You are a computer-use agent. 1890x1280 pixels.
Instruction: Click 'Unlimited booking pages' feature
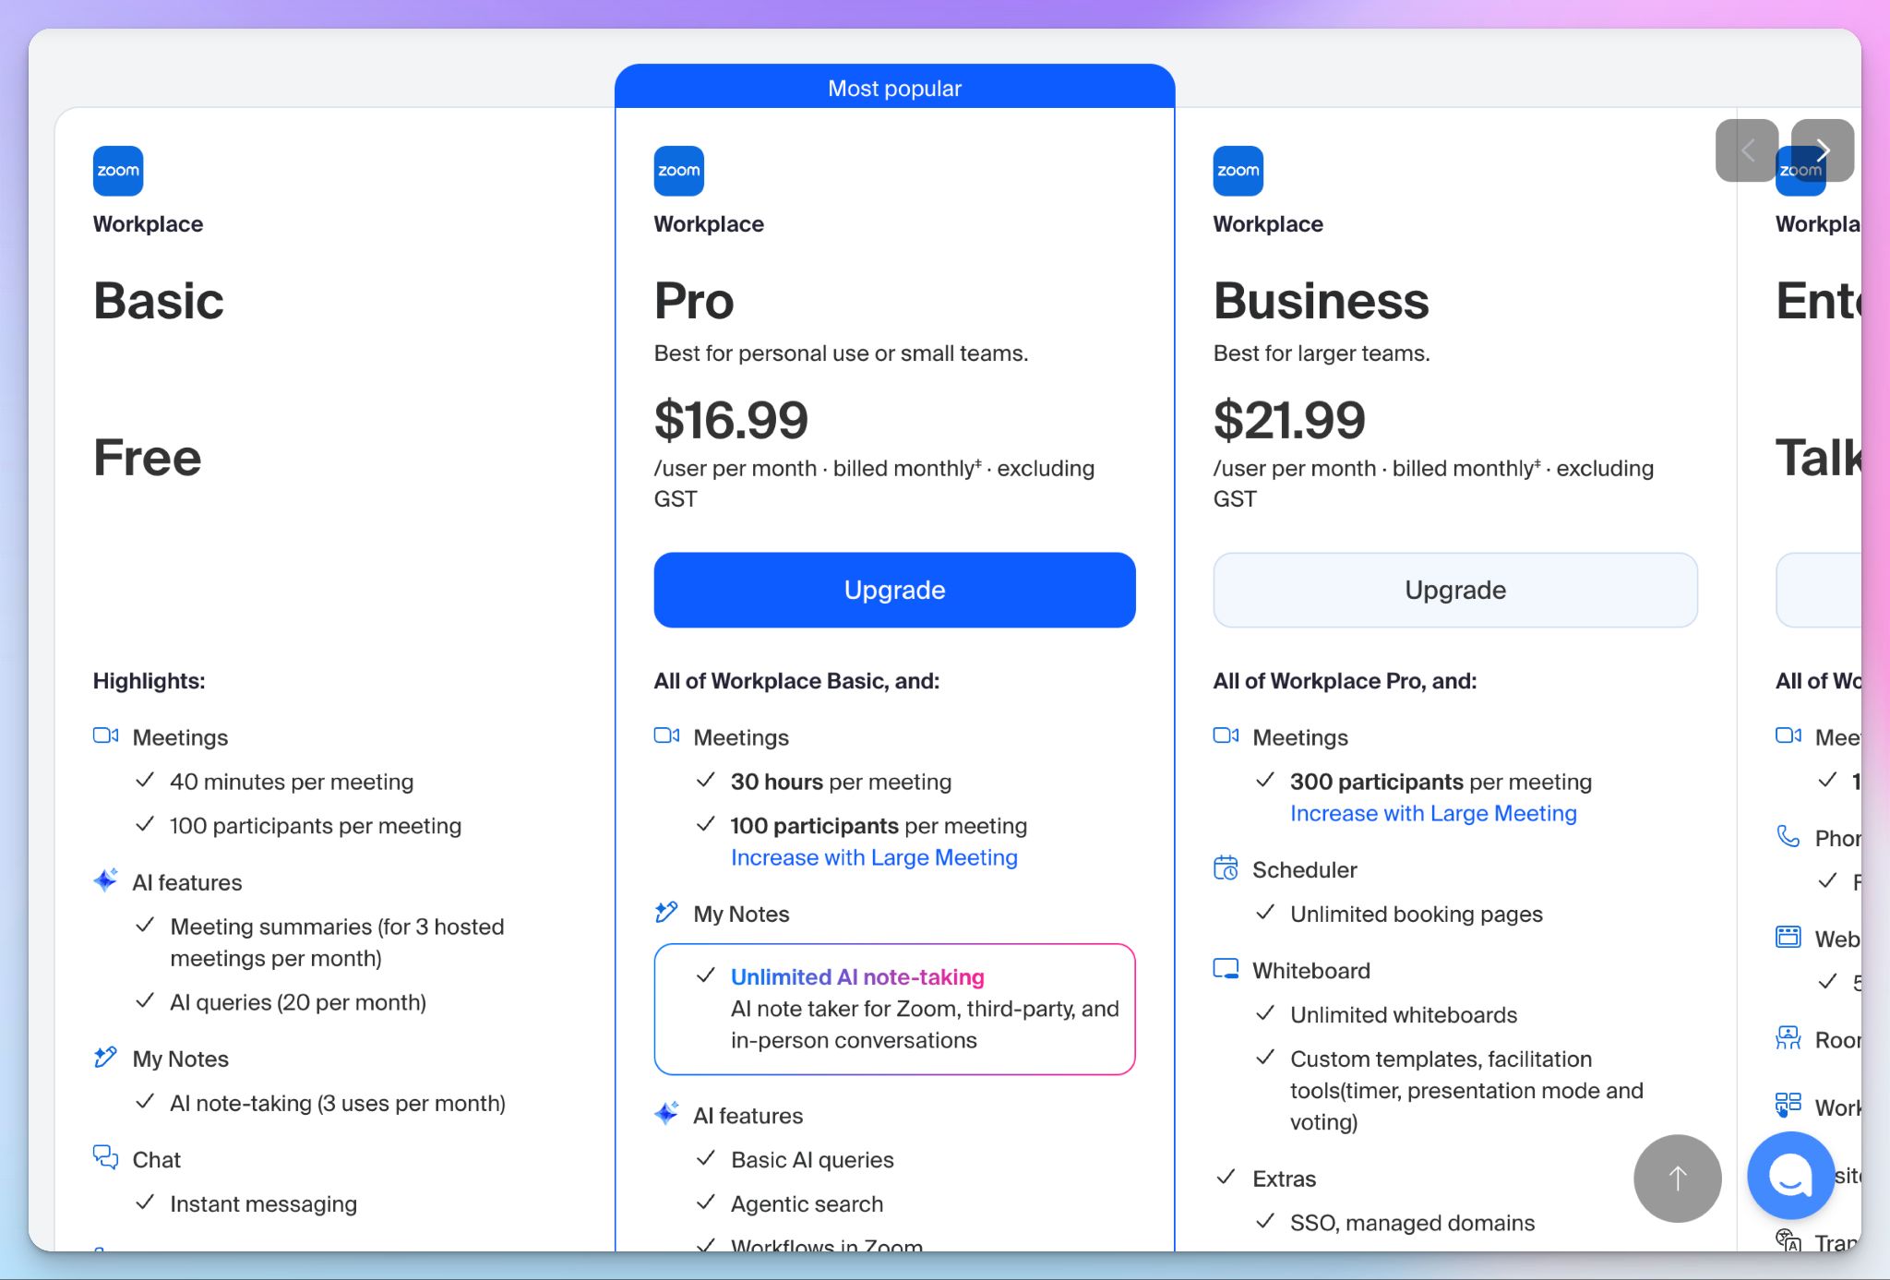click(x=1416, y=914)
